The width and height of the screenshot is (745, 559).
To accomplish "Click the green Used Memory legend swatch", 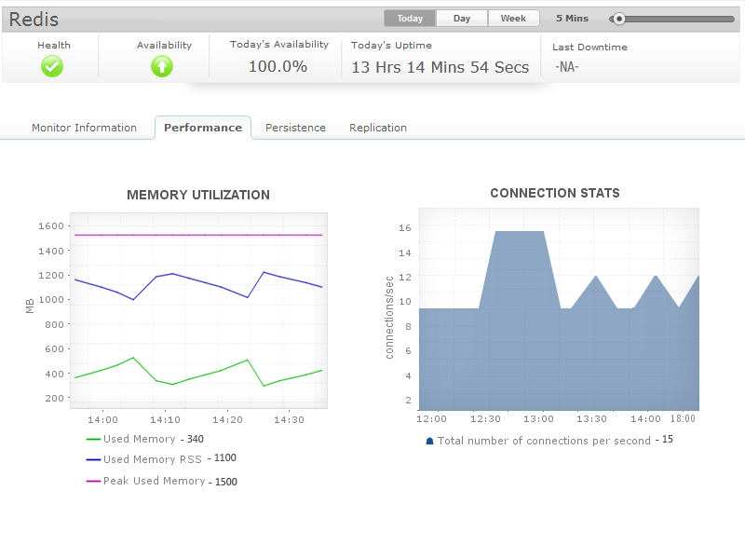I will (93, 439).
